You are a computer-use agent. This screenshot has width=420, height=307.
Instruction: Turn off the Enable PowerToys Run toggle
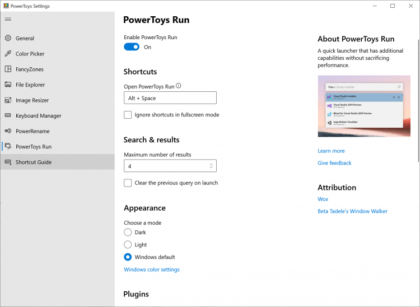[x=132, y=47]
